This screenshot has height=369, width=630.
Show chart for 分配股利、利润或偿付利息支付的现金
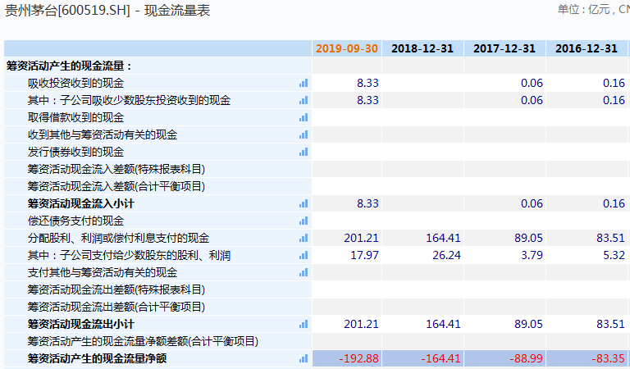[304, 238]
